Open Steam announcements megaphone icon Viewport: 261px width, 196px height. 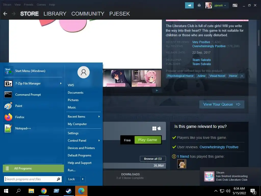pyautogui.click(x=189, y=5)
